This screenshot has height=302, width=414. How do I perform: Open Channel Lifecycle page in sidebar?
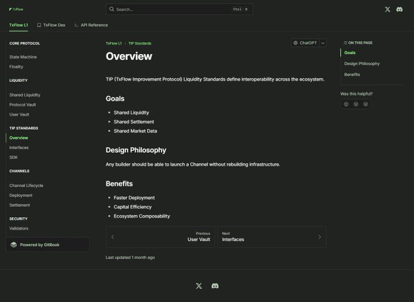(26, 186)
